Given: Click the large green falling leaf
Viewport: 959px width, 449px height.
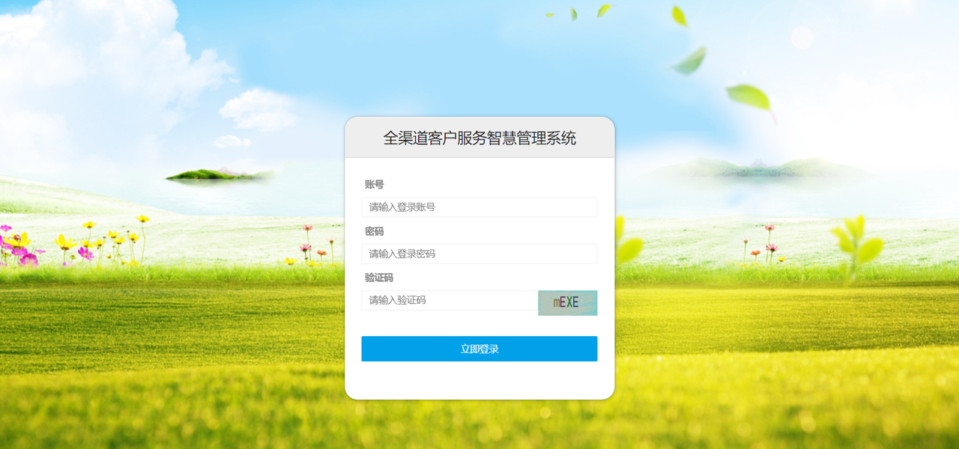Looking at the screenshot, I should (749, 97).
